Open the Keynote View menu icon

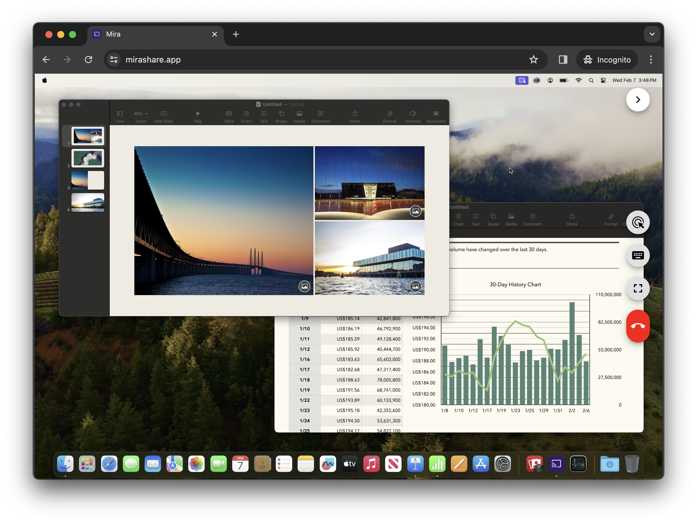click(120, 114)
